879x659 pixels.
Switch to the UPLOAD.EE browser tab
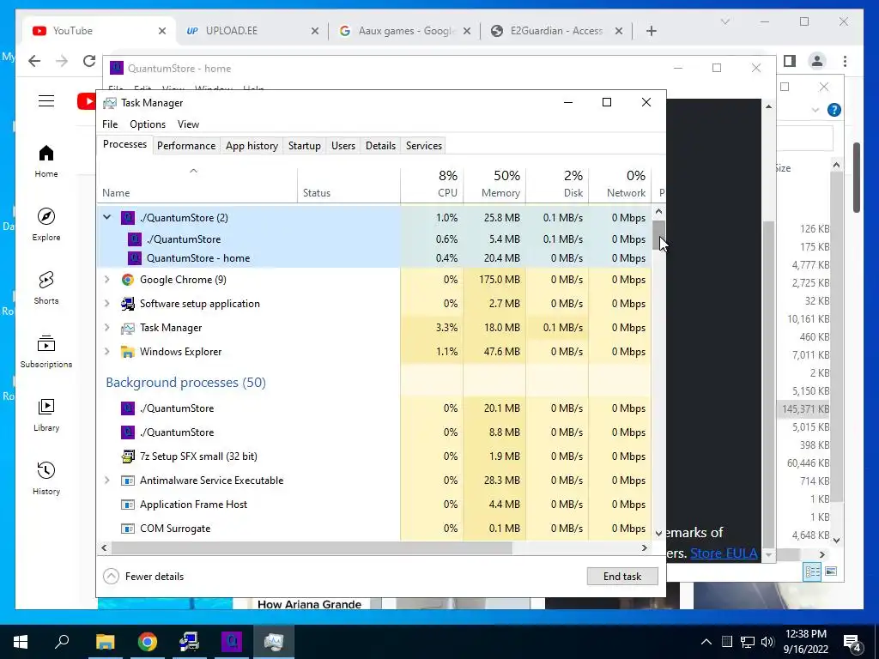(x=252, y=31)
